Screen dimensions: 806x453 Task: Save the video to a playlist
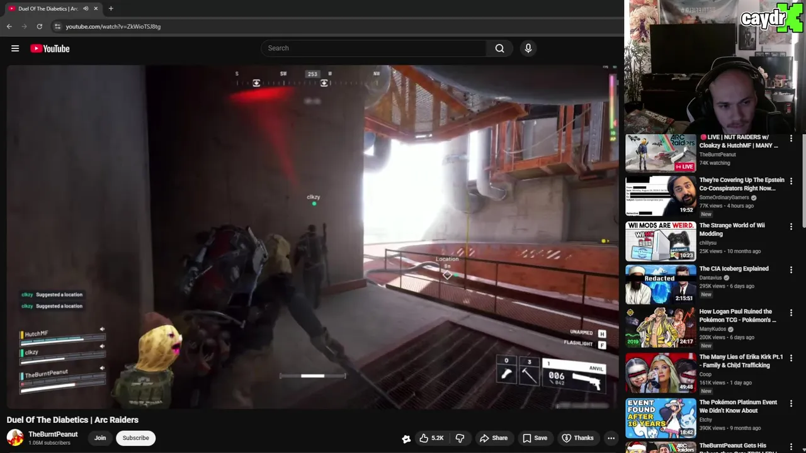pos(535,438)
